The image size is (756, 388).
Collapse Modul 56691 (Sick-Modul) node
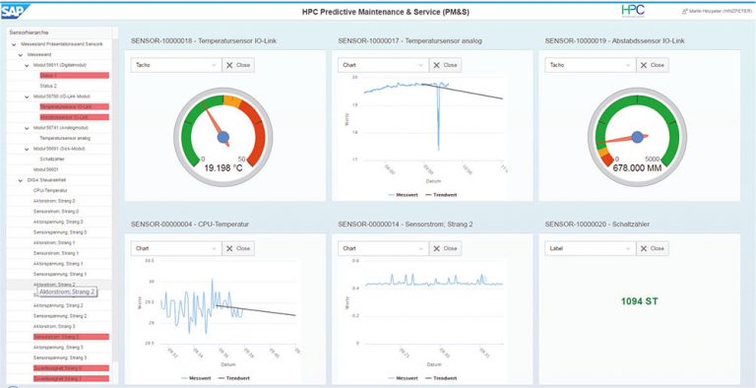(27, 149)
